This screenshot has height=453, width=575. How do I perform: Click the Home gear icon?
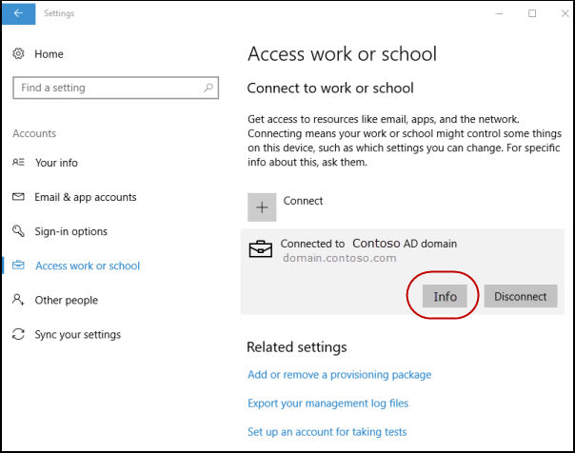pos(19,54)
